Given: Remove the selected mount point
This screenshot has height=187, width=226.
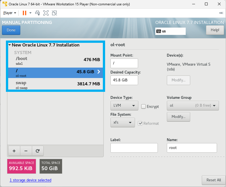Looking at the screenshot, I should tap(26, 151).
